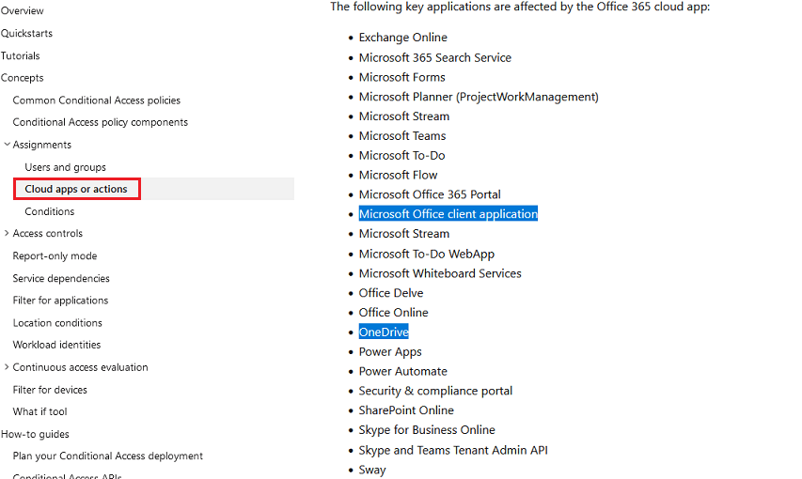Click Security & compliance portal item
The width and height of the screenshot is (802, 479).
tap(435, 391)
